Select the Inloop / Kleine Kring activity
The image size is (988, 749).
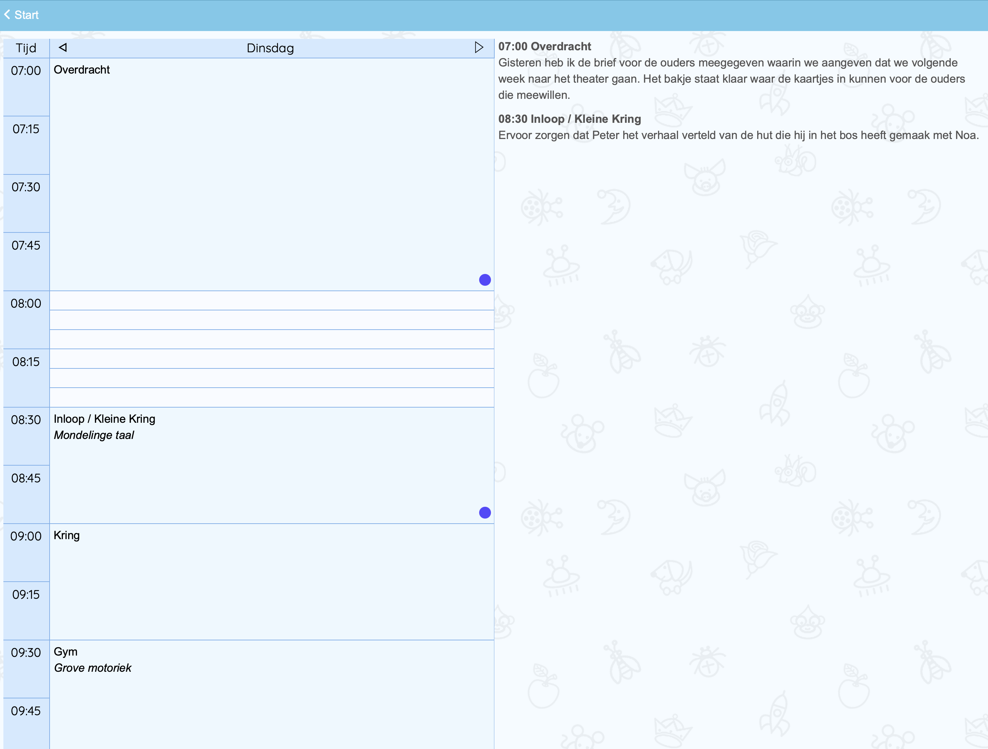tap(105, 419)
